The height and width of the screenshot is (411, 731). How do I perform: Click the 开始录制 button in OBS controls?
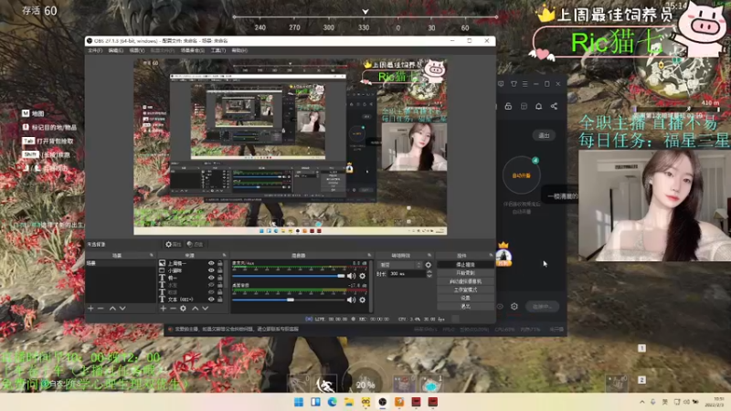tap(465, 273)
